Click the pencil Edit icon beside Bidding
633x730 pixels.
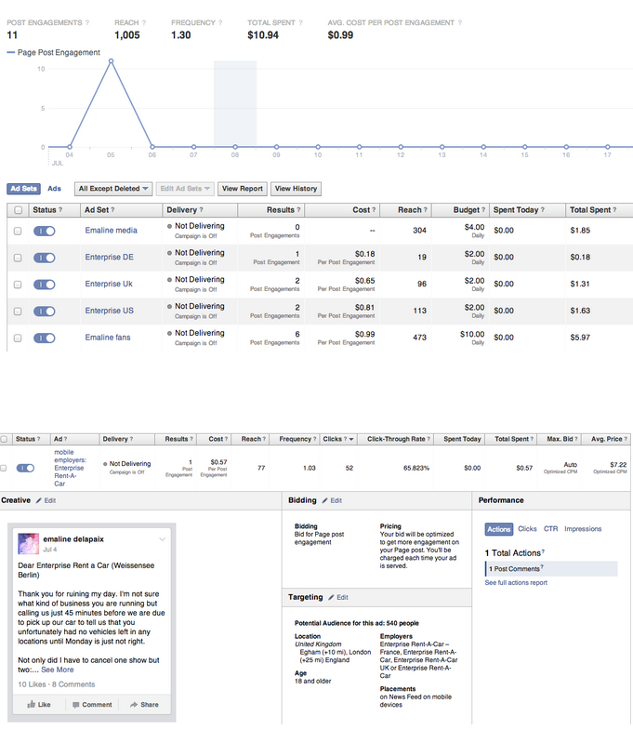pyautogui.click(x=325, y=500)
